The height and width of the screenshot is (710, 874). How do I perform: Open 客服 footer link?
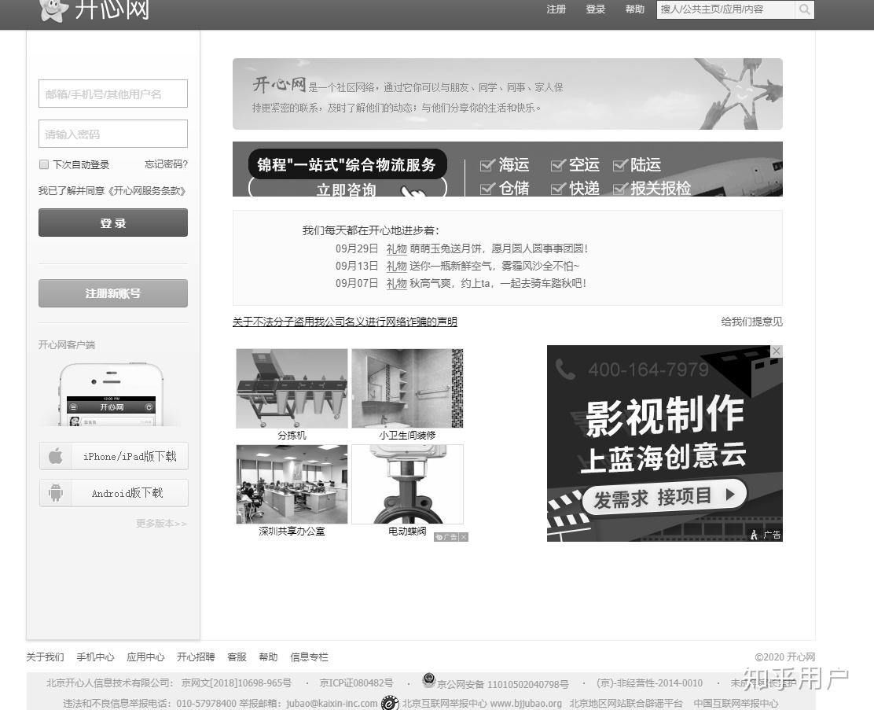[237, 657]
